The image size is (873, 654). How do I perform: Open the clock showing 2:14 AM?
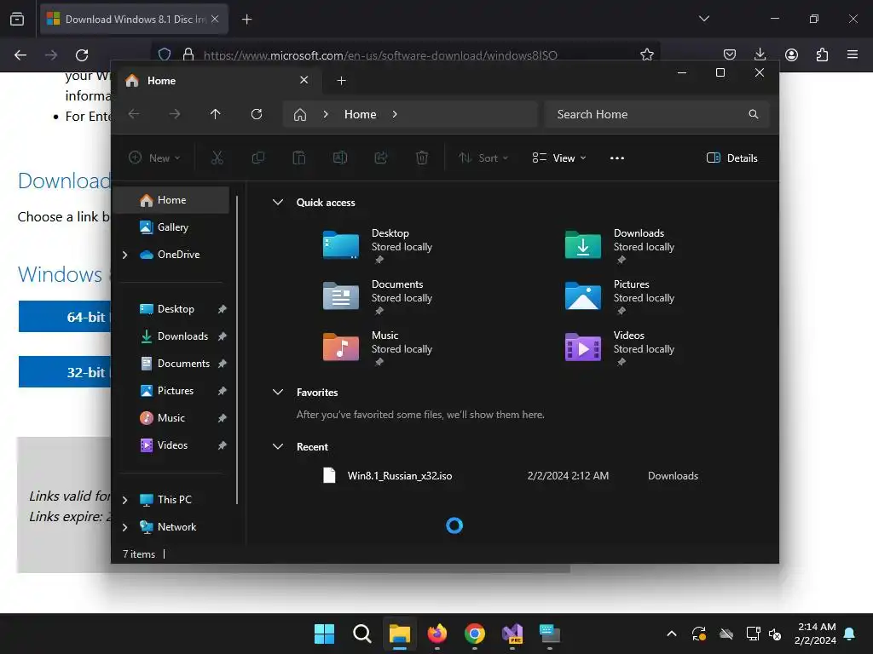pos(816,634)
